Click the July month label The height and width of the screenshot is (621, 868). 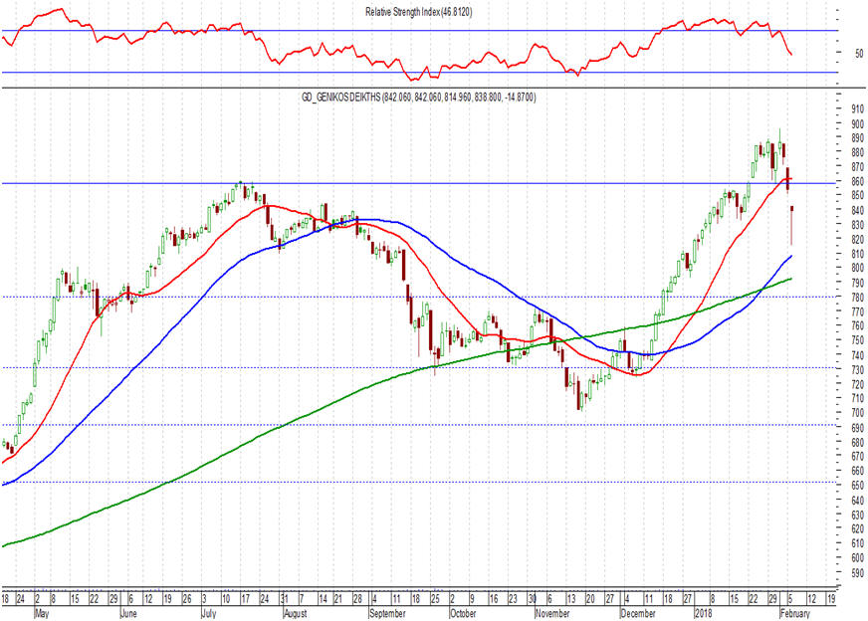208,614
